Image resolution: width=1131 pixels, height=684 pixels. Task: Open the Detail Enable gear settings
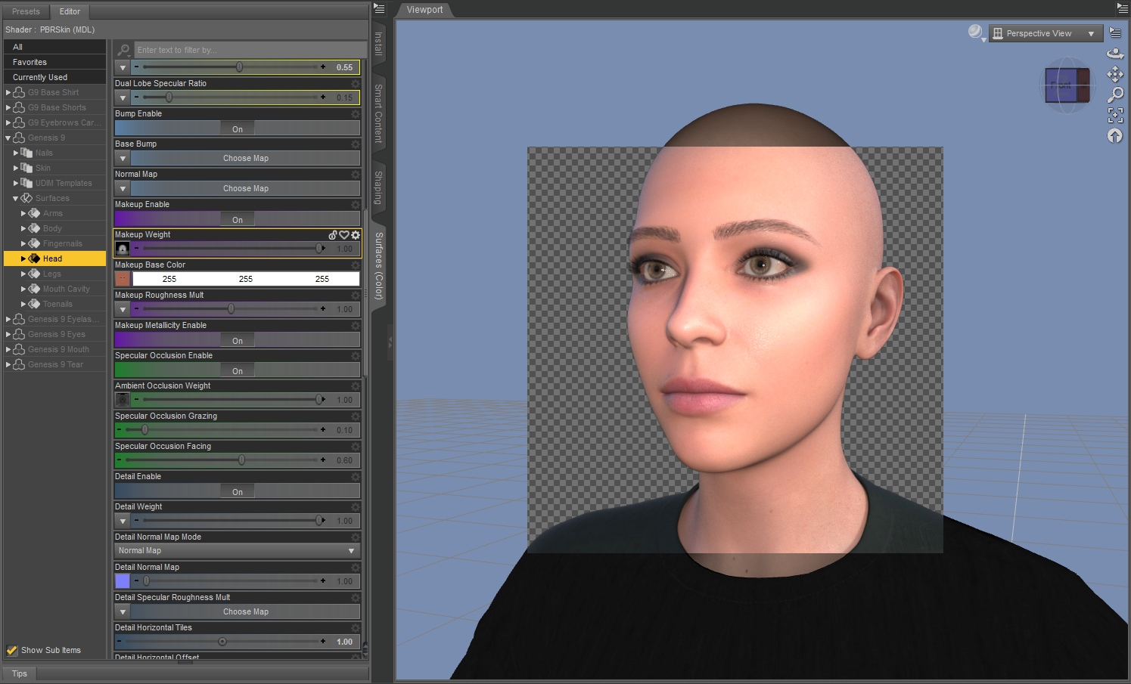click(356, 477)
